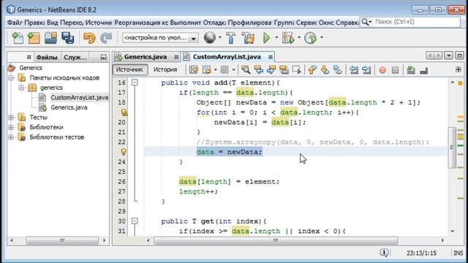Click the editor split view icon
Screen dimensions: 468x263
(458, 69)
